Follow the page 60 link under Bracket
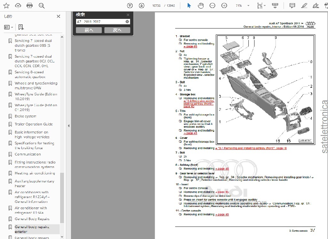Screen dimensions: 328x239 [190, 47]
